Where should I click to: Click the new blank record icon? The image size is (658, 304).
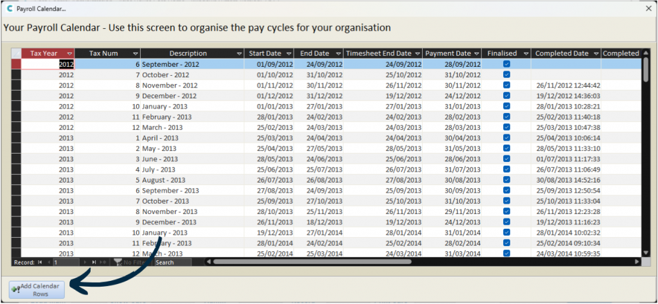point(103,262)
